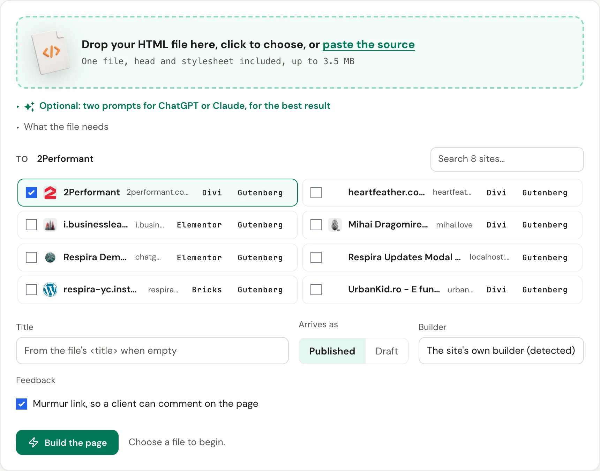Click the heartfeather.co... site name
Image resolution: width=600 pixels, height=471 pixels.
pyautogui.click(x=387, y=192)
